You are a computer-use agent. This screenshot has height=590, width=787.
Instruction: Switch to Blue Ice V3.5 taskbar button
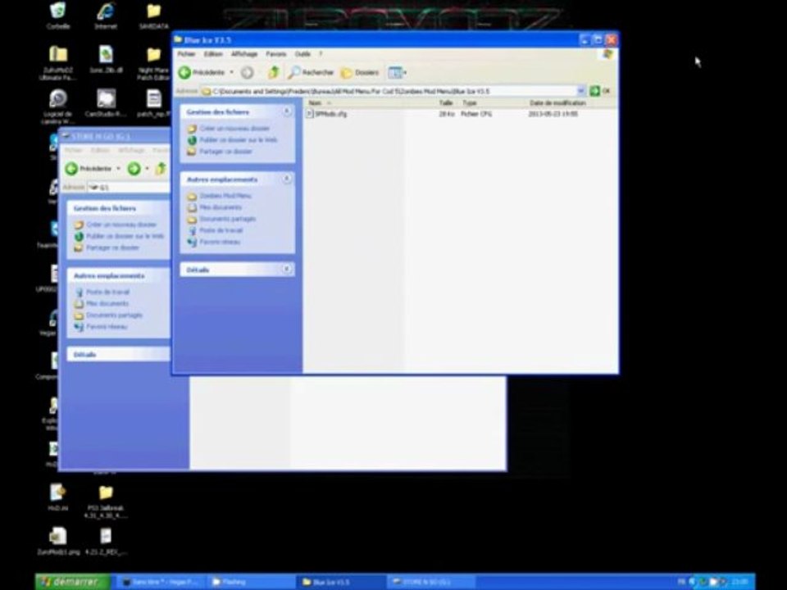[x=340, y=582]
